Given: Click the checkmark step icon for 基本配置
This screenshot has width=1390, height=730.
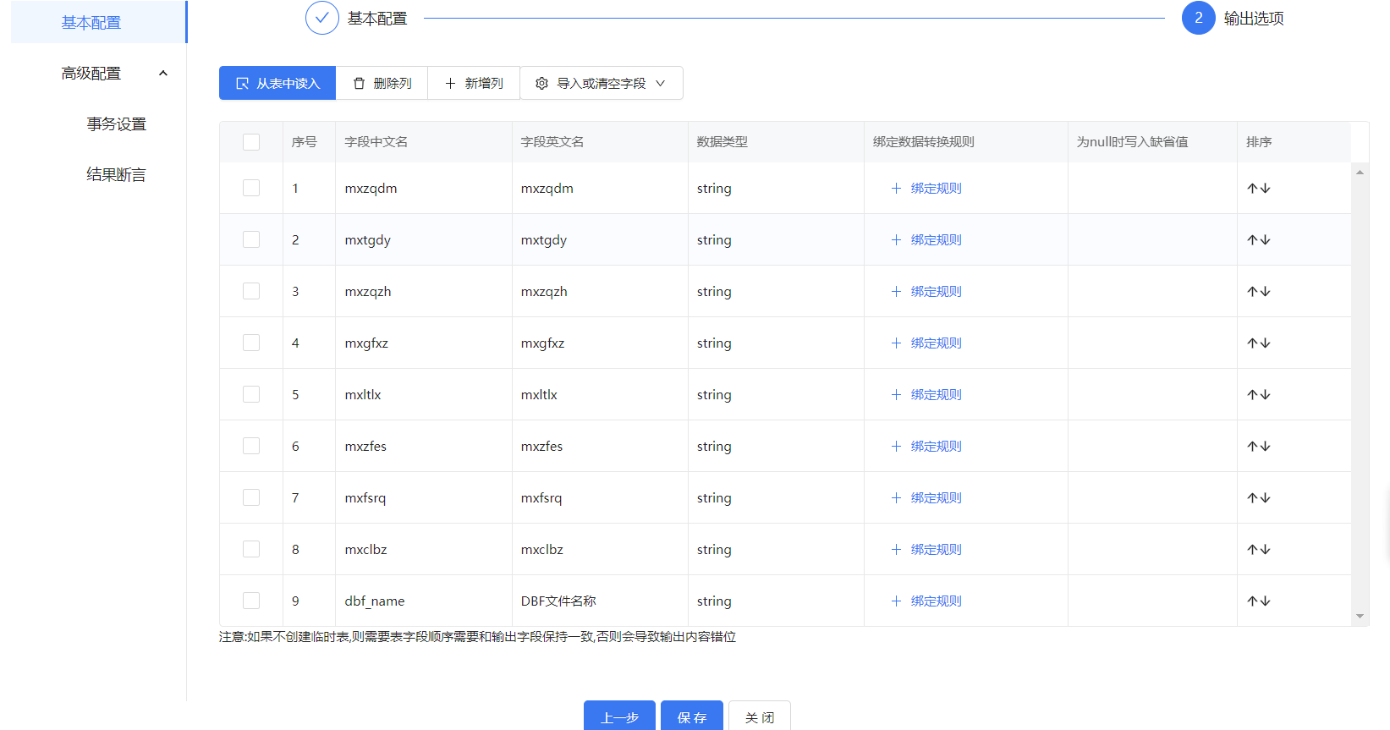Looking at the screenshot, I should (322, 18).
